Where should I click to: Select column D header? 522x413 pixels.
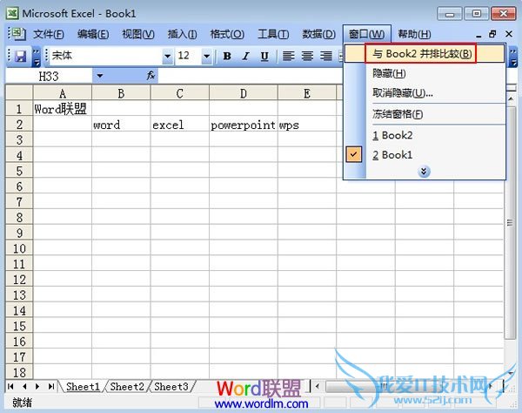(x=244, y=93)
